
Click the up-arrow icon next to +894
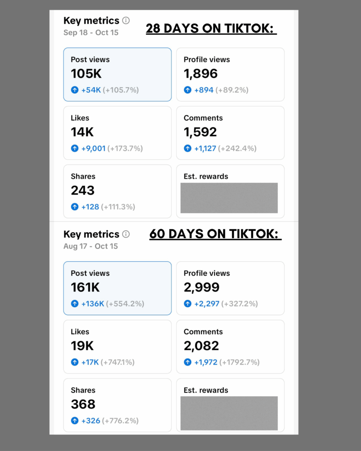point(187,90)
